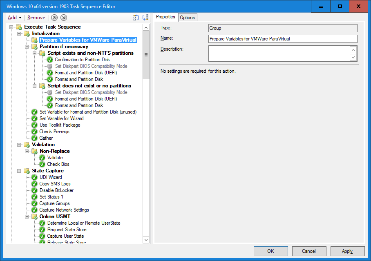The image size is (371, 261).
Task: Click the tree scrollbar up arrow
Action: [x=146, y=27]
